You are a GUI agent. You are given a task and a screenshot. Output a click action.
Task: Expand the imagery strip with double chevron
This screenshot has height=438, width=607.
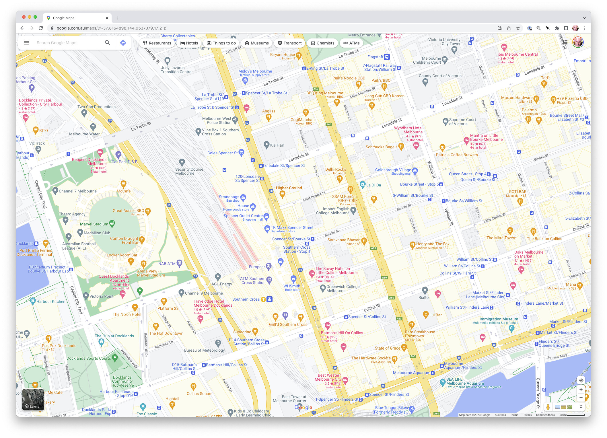point(581,407)
